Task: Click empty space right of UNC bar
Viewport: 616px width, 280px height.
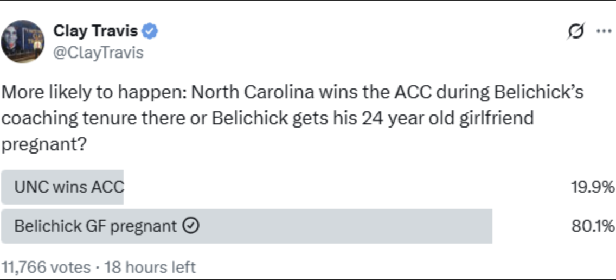Action: 346,187
